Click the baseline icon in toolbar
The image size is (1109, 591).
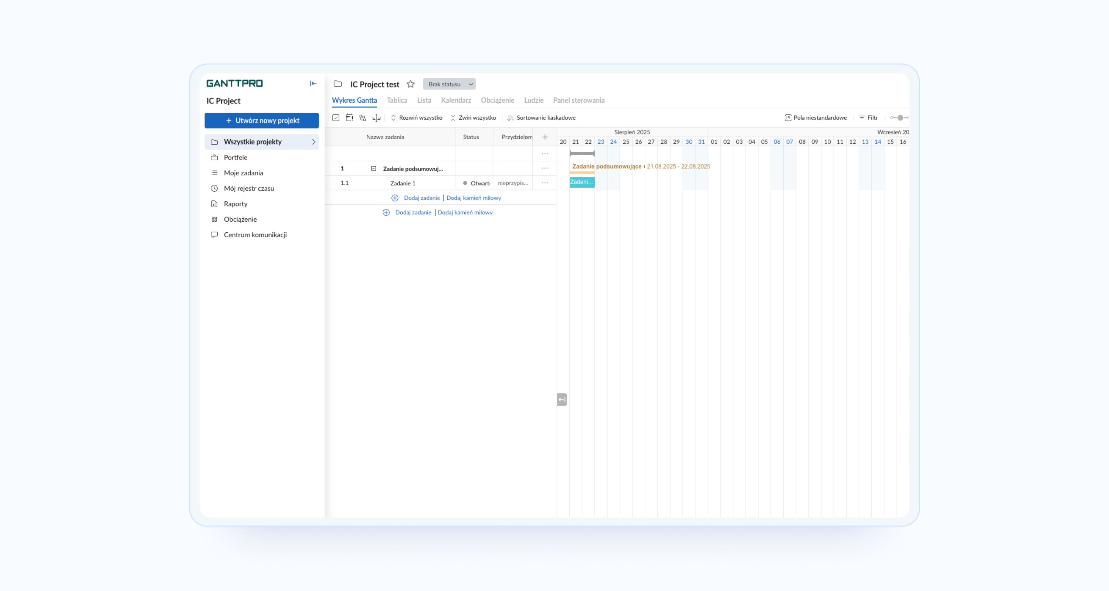pyautogui.click(x=376, y=117)
